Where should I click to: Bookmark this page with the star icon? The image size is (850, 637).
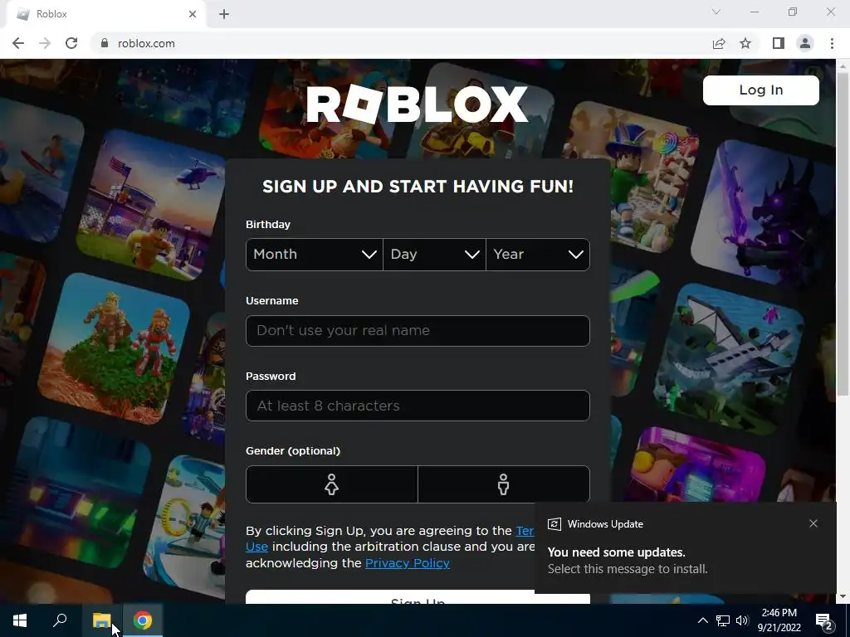(x=745, y=43)
